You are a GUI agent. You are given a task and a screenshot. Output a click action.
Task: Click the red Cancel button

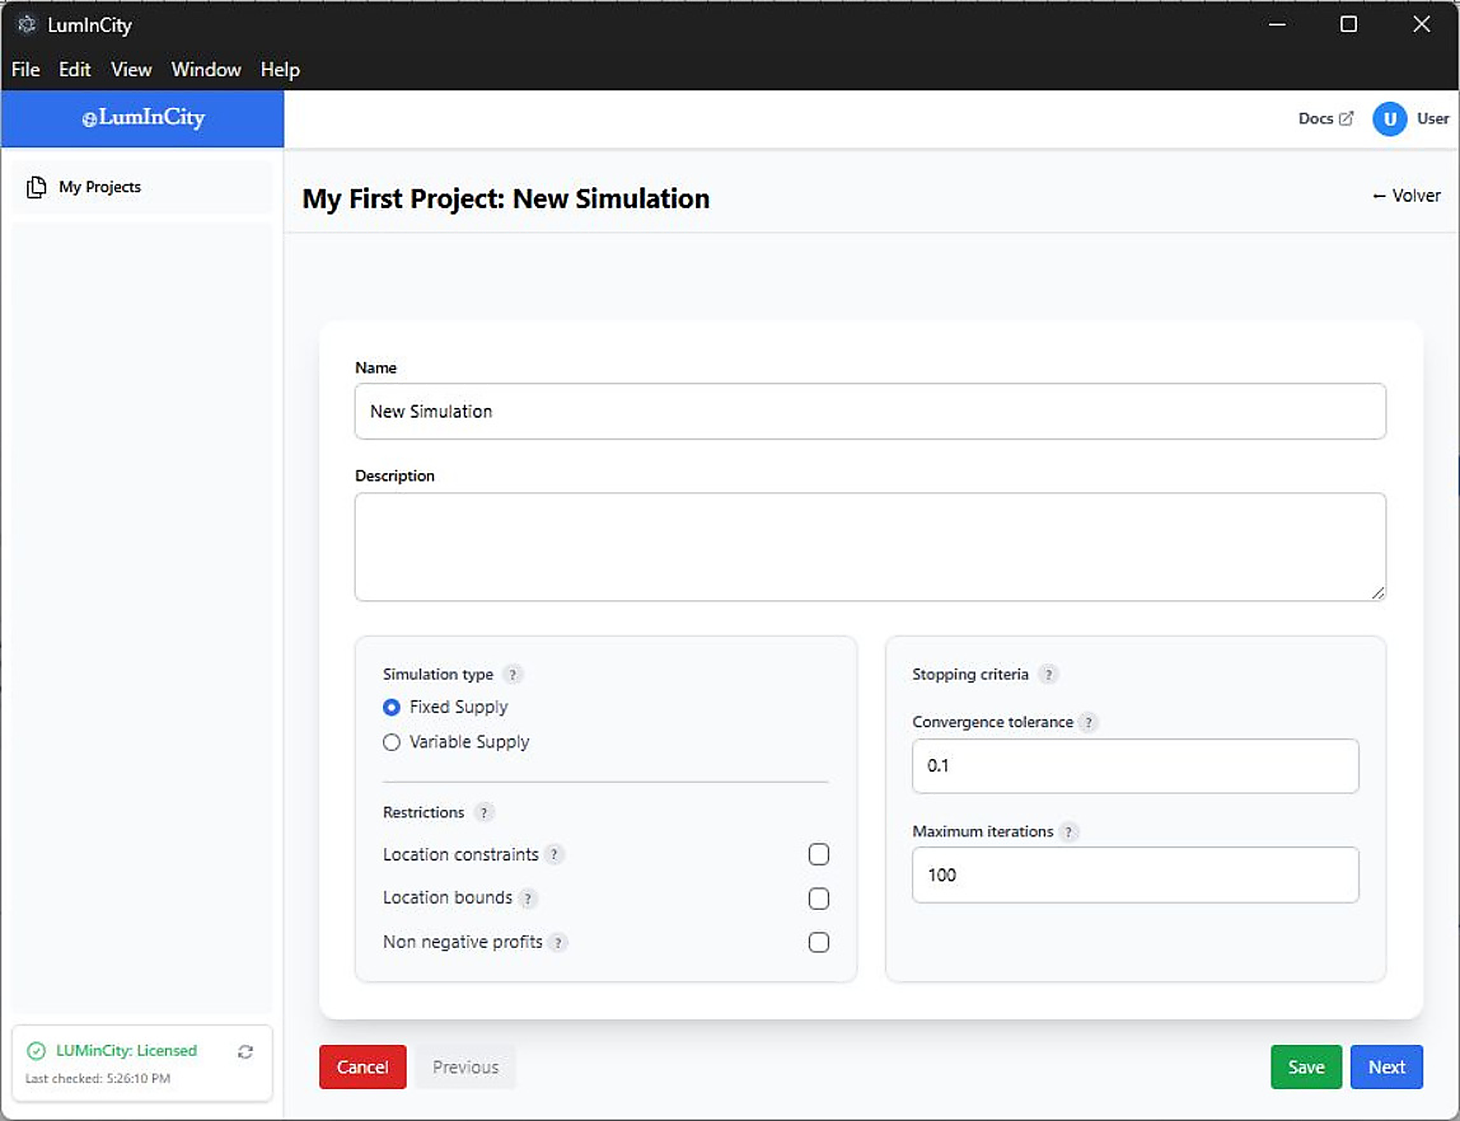362,1067
